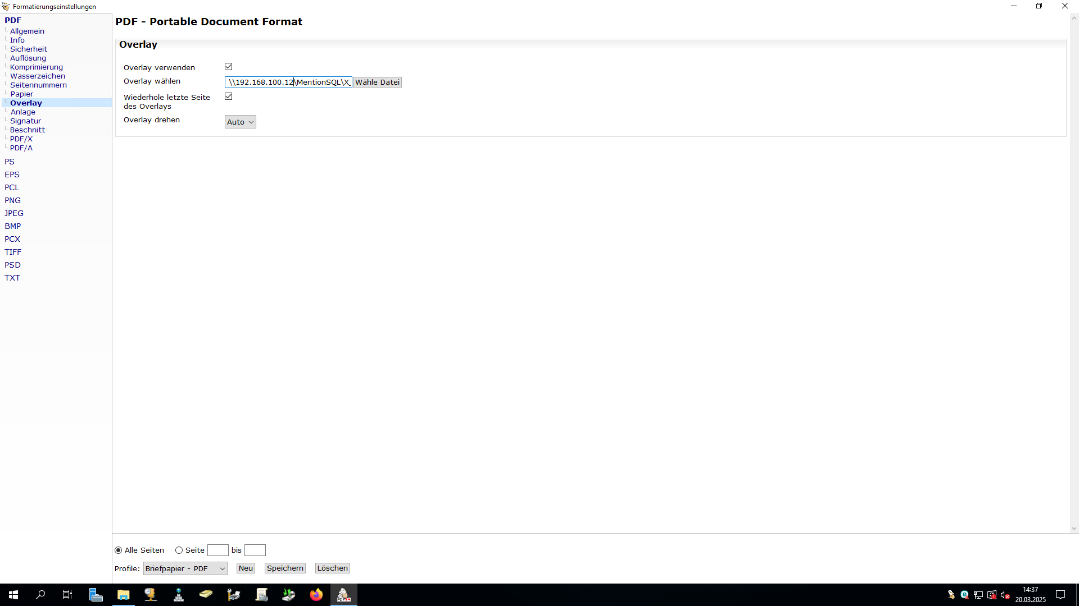This screenshot has width=1079, height=606.
Task: Launch Firefox from the taskbar
Action: coord(316,595)
